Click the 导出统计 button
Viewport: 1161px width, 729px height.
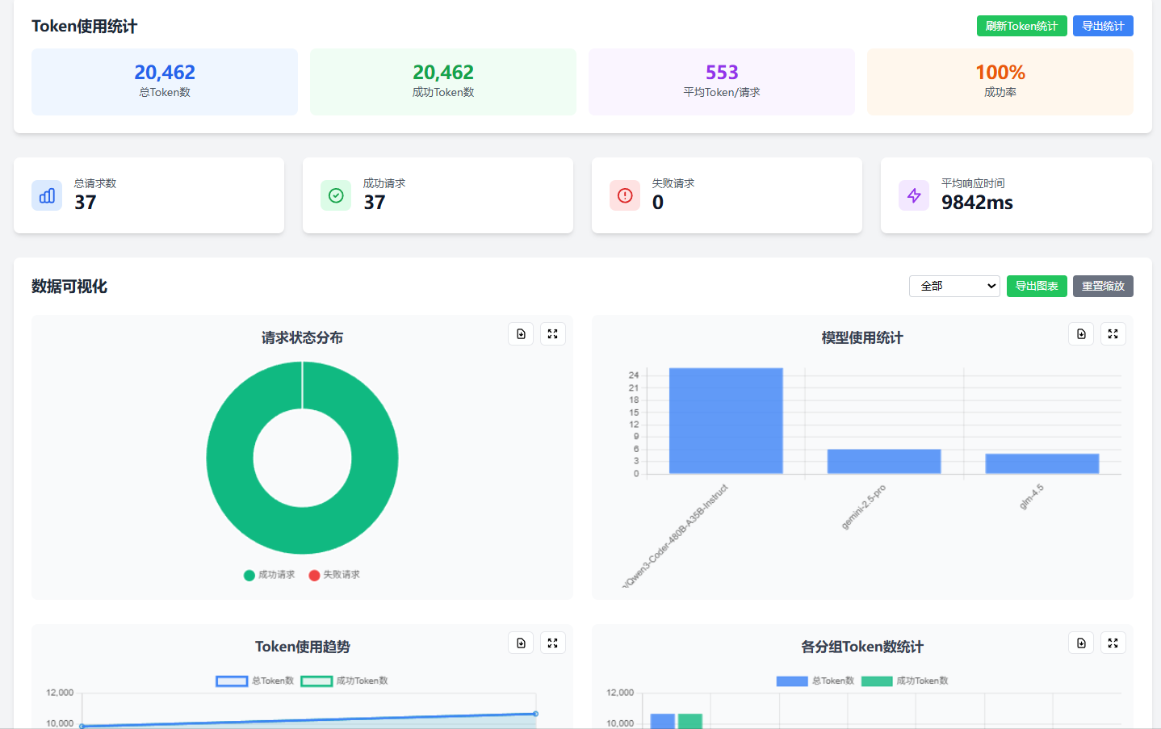1103,26
